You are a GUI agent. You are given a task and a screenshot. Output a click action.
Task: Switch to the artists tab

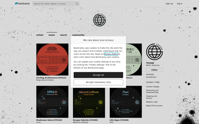pyautogui.click(x=40, y=35)
